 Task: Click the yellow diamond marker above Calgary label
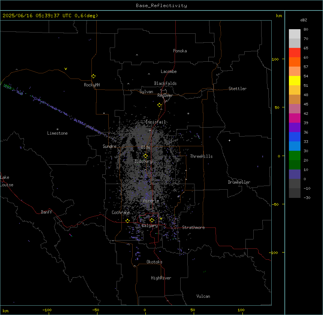[x=152, y=220]
